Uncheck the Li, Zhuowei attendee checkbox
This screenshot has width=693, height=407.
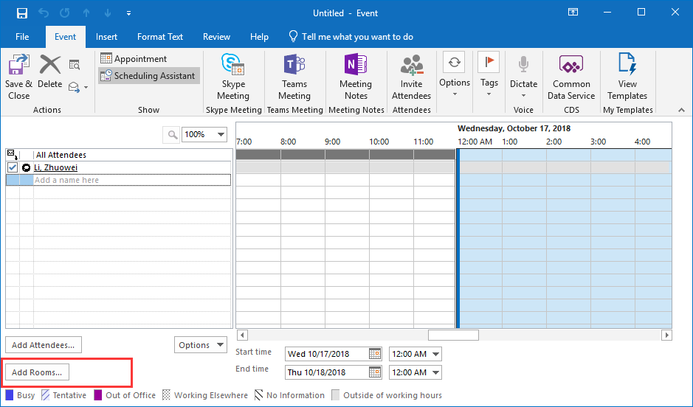click(13, 167)
